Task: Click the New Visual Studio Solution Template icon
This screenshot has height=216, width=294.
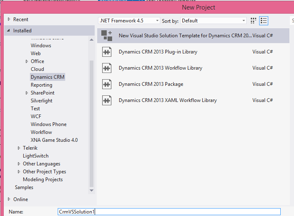Action: 107,36
